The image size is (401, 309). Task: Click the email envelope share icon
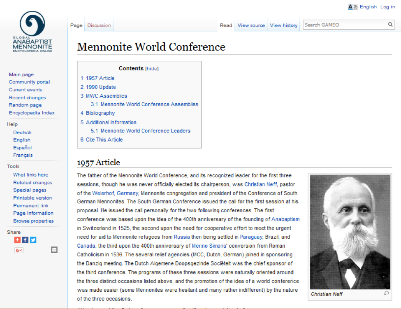(54, 250)
